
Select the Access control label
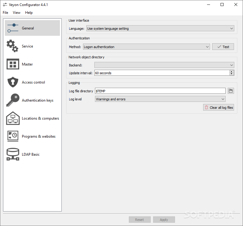click(33, 82)
